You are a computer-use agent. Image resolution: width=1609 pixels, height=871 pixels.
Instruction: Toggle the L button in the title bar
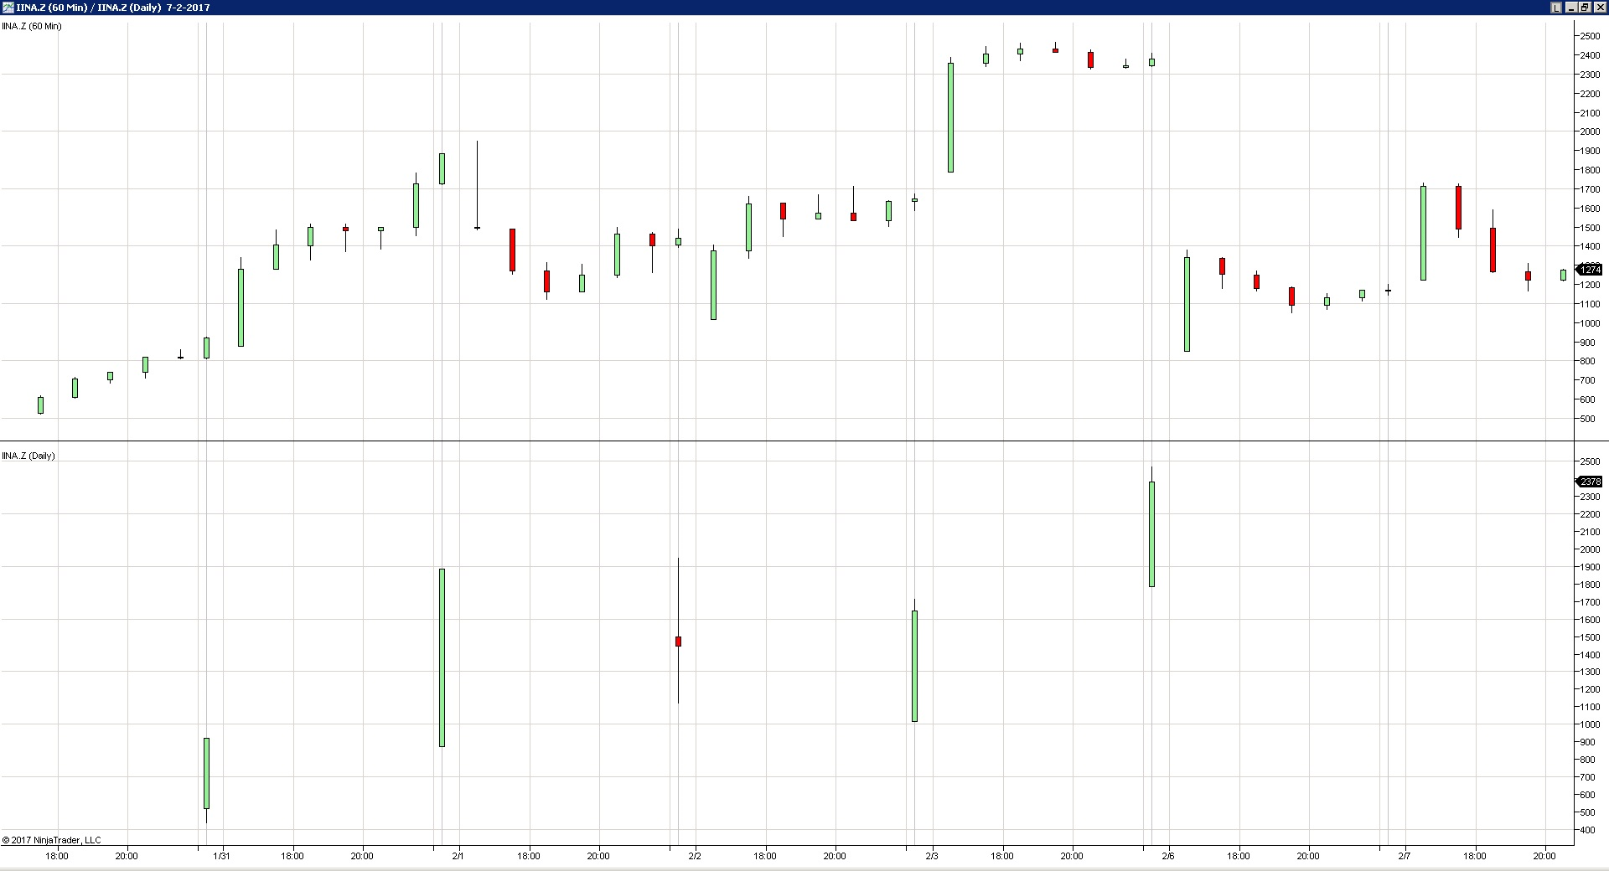click(1556, 8)
